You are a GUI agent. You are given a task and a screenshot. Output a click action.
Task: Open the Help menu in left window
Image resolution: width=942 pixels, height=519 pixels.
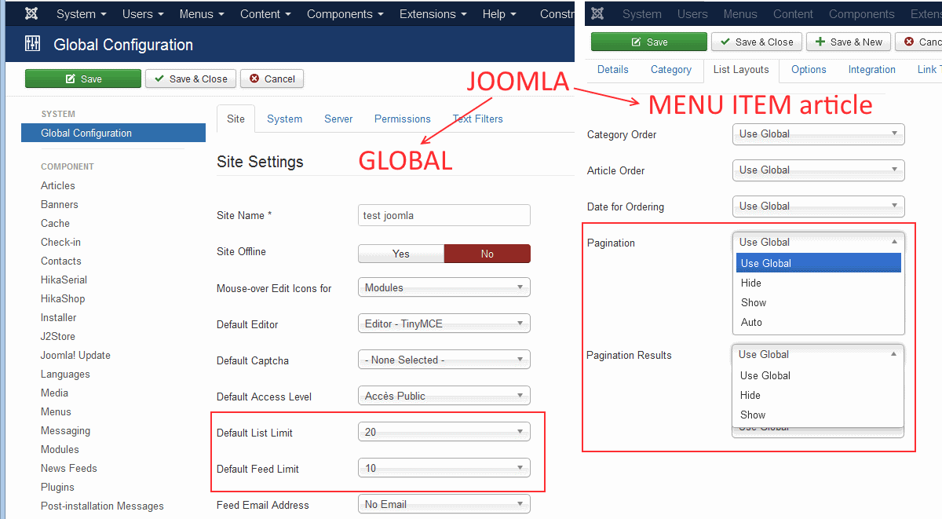click(x=499, y=14)
